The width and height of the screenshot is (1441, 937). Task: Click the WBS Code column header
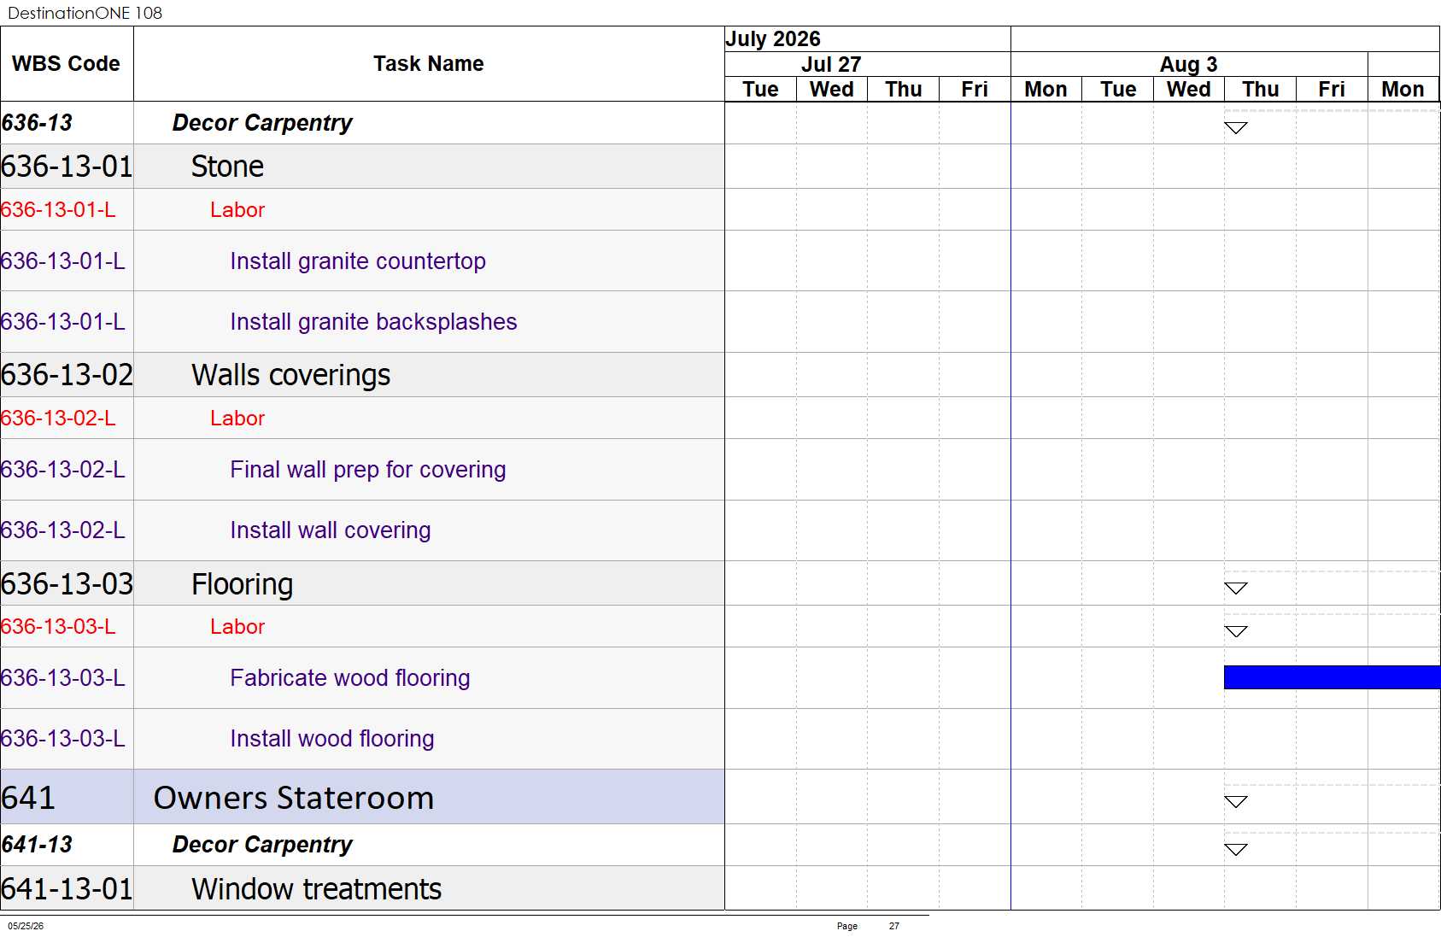67,64
